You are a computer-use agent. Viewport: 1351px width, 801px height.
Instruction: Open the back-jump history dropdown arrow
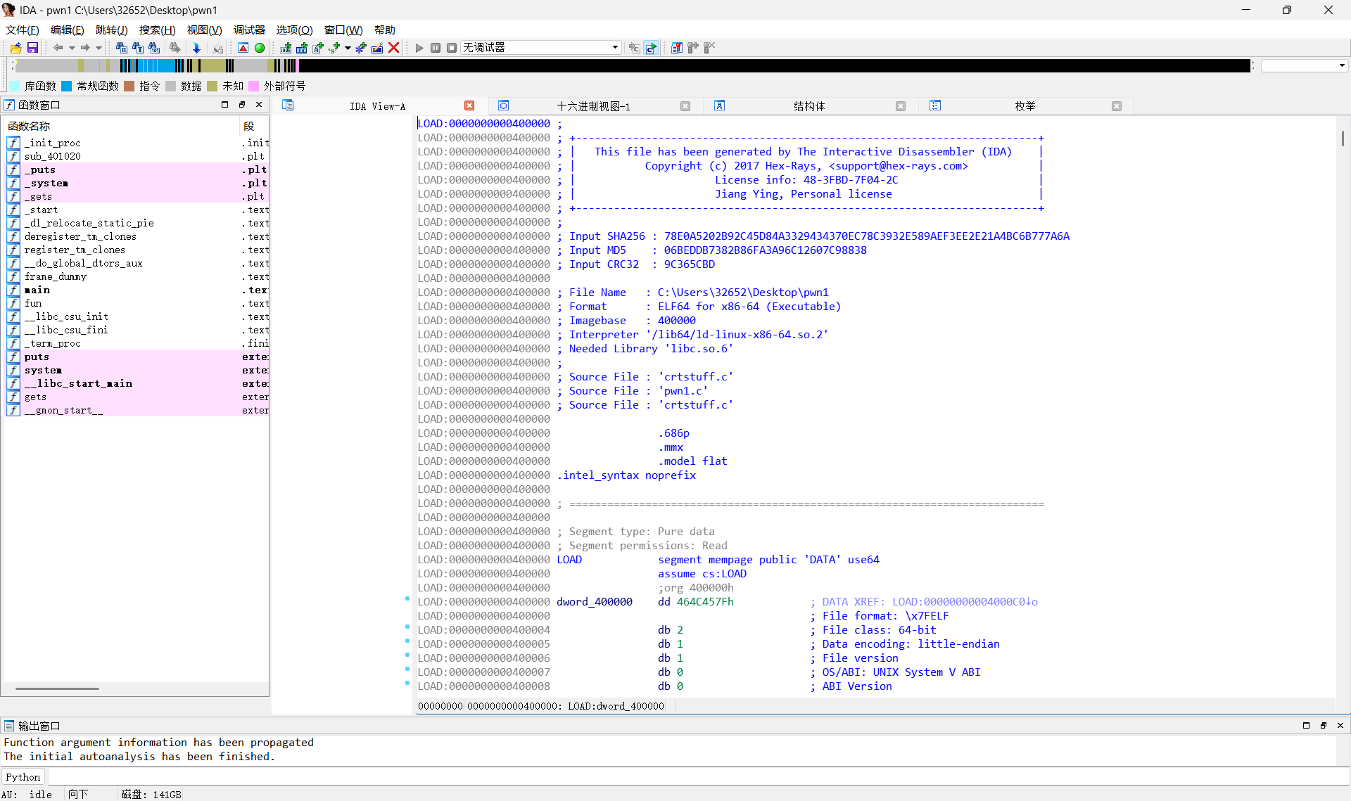72,48
